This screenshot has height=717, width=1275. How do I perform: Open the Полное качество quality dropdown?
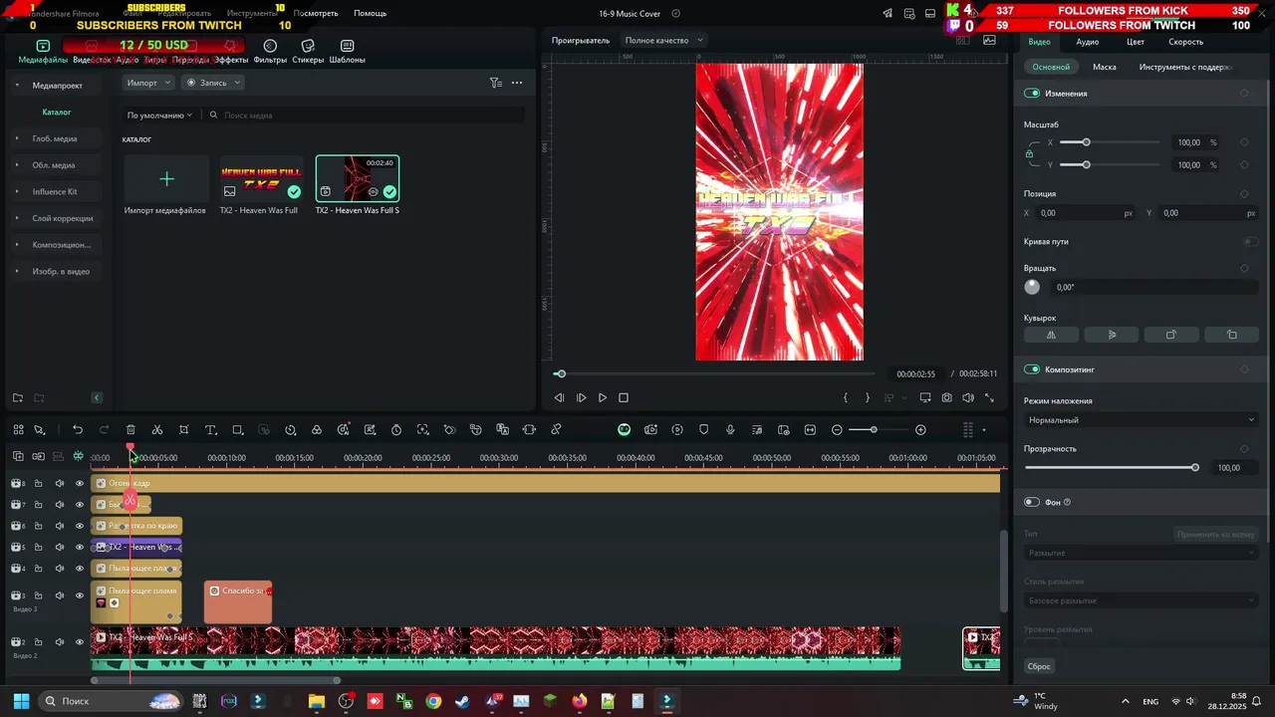click(663, 40)
